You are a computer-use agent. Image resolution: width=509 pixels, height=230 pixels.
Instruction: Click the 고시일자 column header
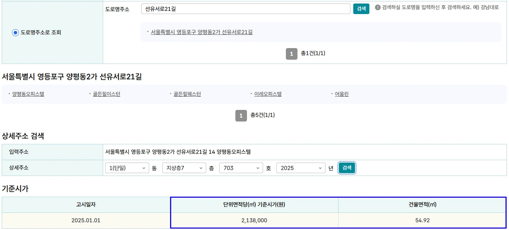click(86, 205)
